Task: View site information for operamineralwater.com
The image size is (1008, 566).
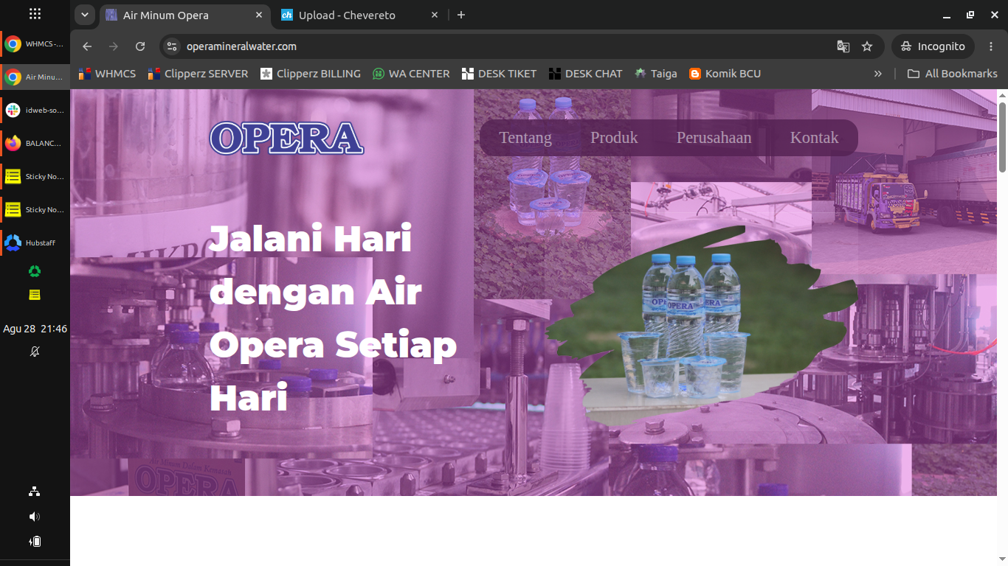Action: click(x=172, y=46)
